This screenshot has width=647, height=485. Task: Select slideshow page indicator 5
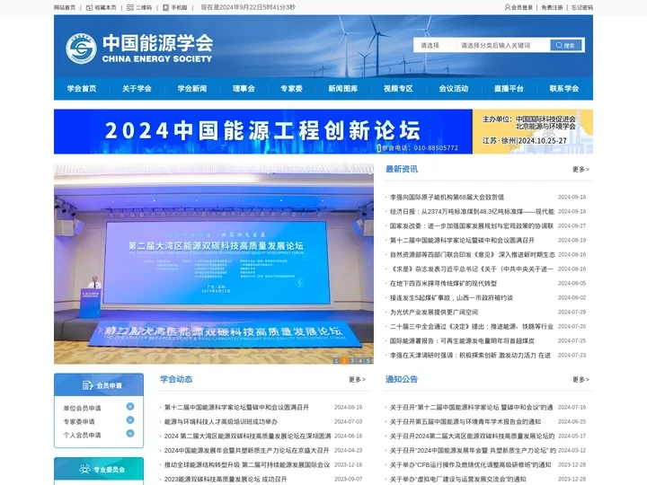[368, 360]
